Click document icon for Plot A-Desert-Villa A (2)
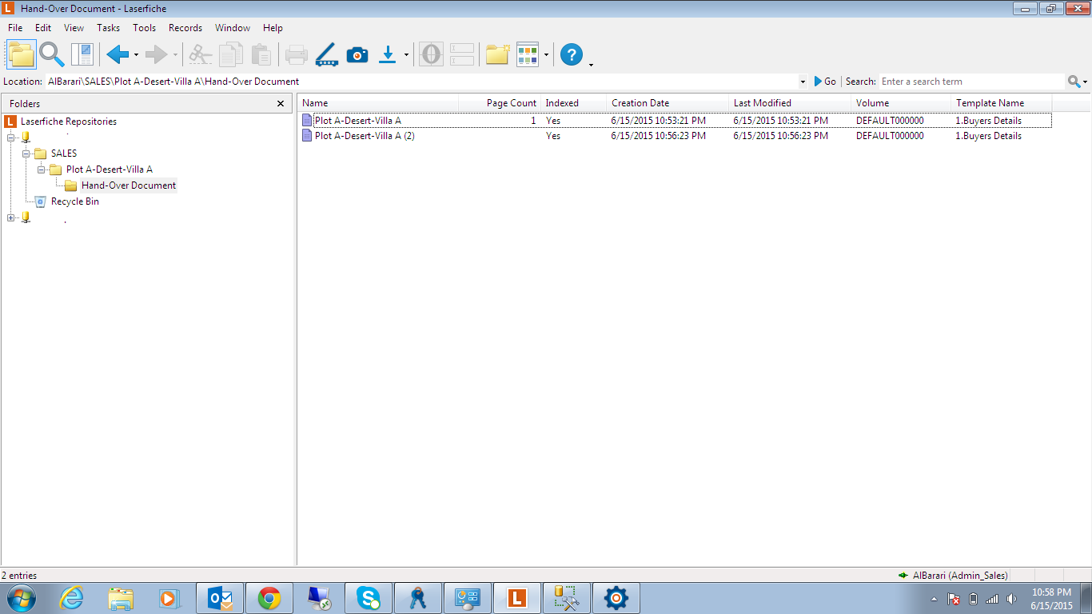The width and height of the screenshot is (1092, 614). (x=307, y=136)
